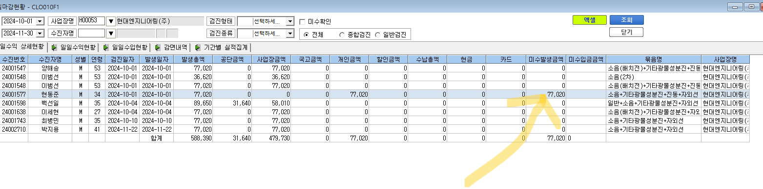Image resolution: width=763 pixels, height=189 pixels.
Task: Click the green 엑셀 export button
Action: click(590, 20)
